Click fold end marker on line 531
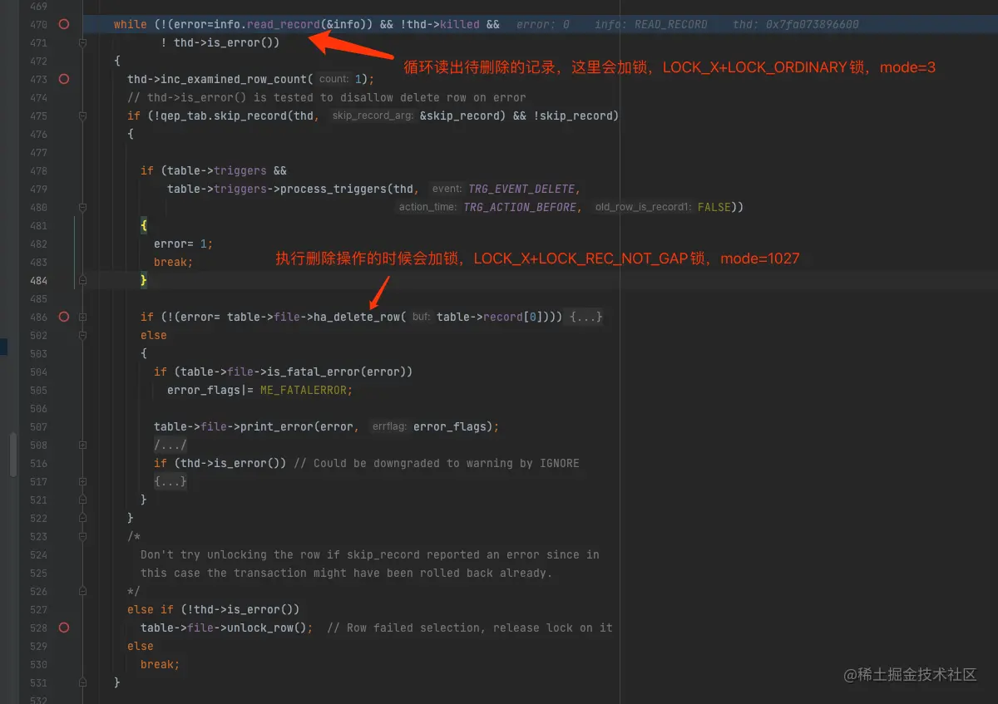This screenshot has width=998, height=704. pyautogui.click(x=82, y=682)
